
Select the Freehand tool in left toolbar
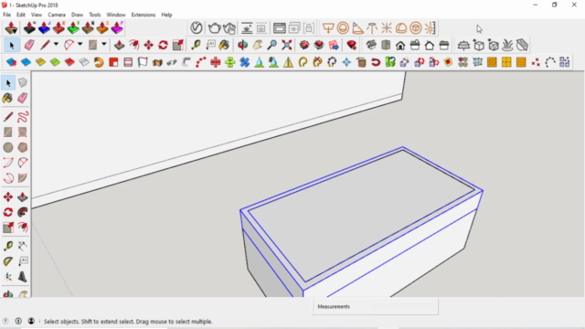click(x=23, y=117)
